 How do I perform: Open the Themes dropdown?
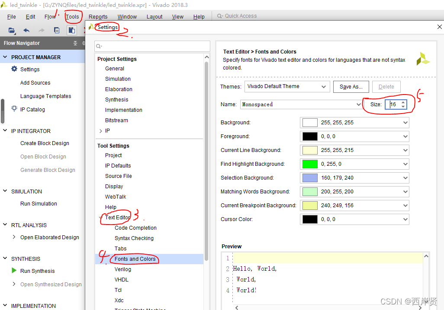coord(287,86)
